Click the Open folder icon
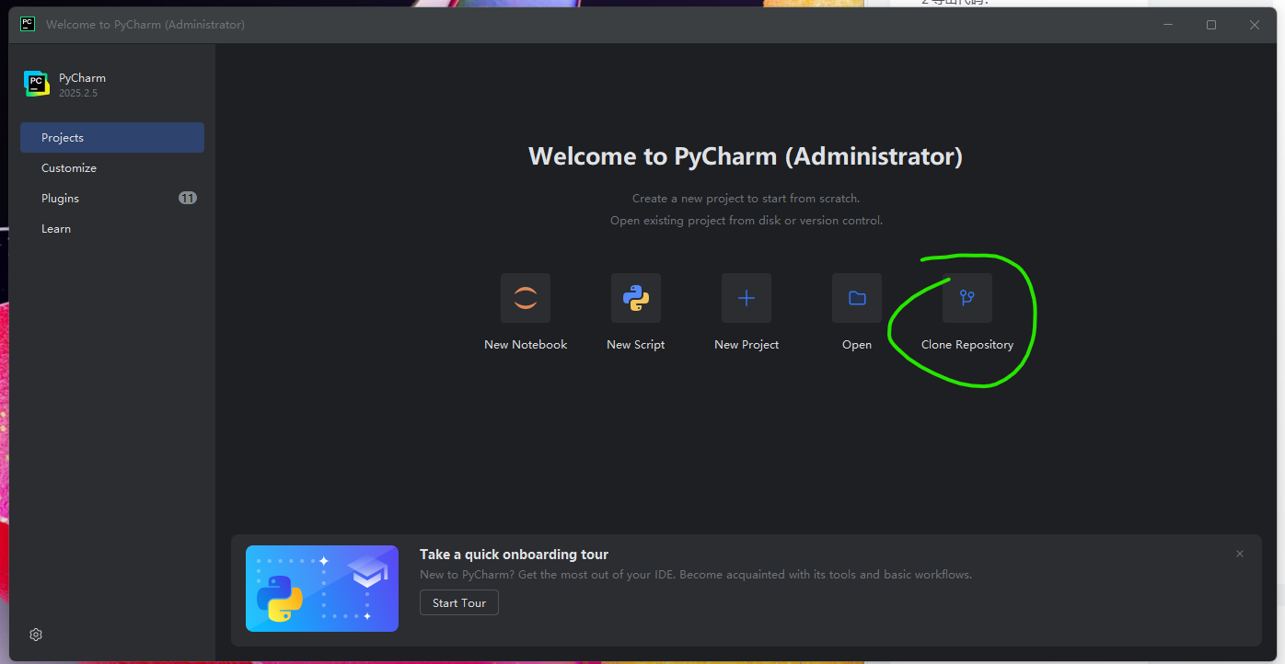 857,298
